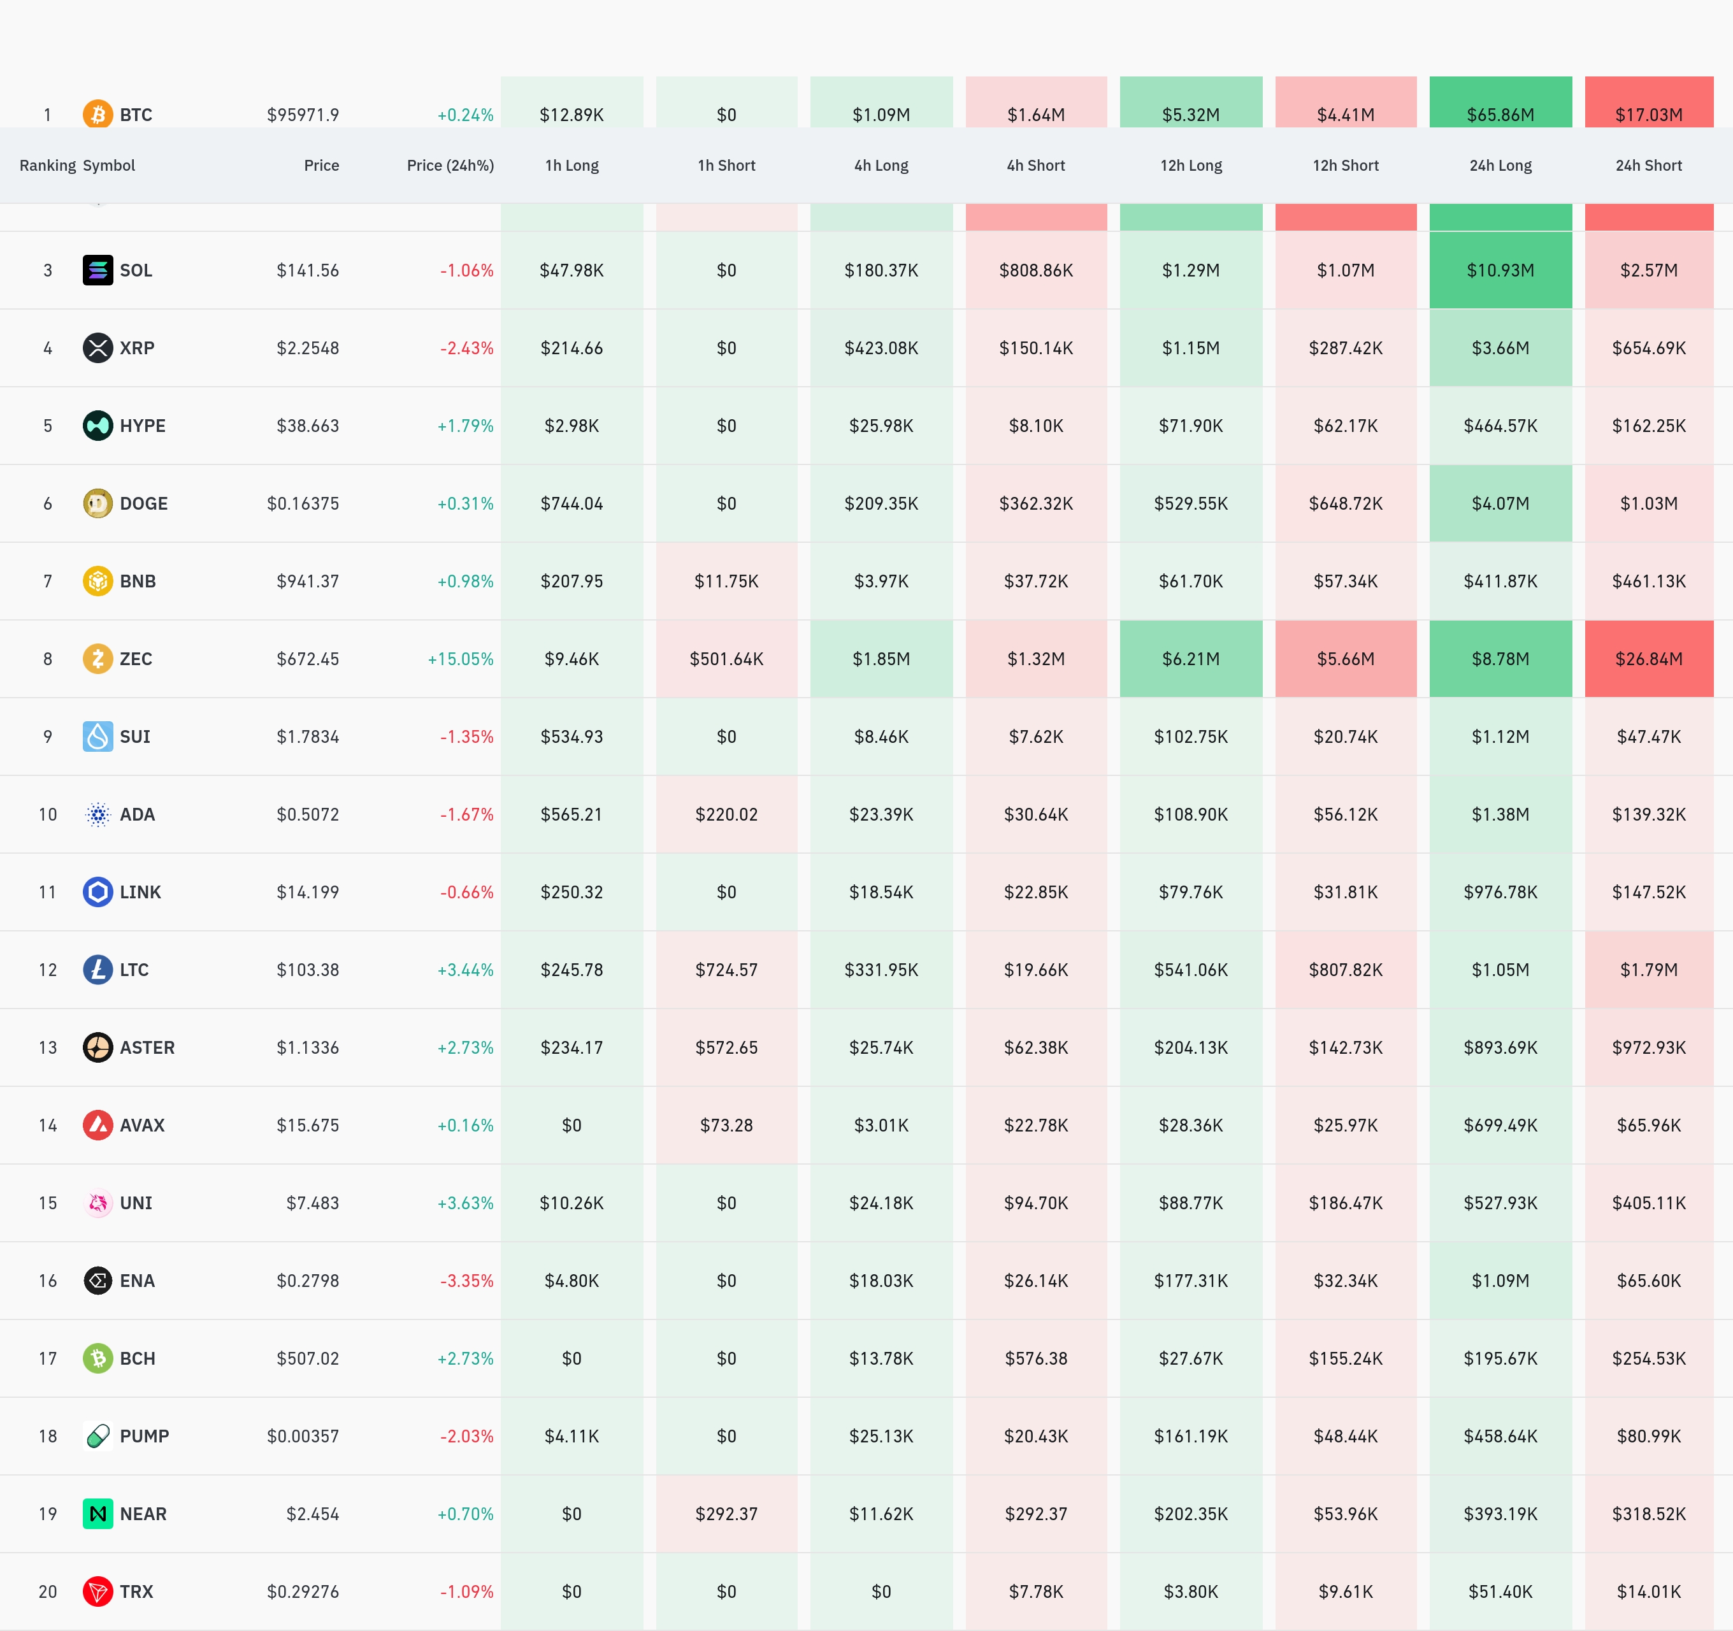Screen dimensions: 1733x1631
Task: Click the ZEC 24h Short $26.84M cell
Action: pos(1648,659)
